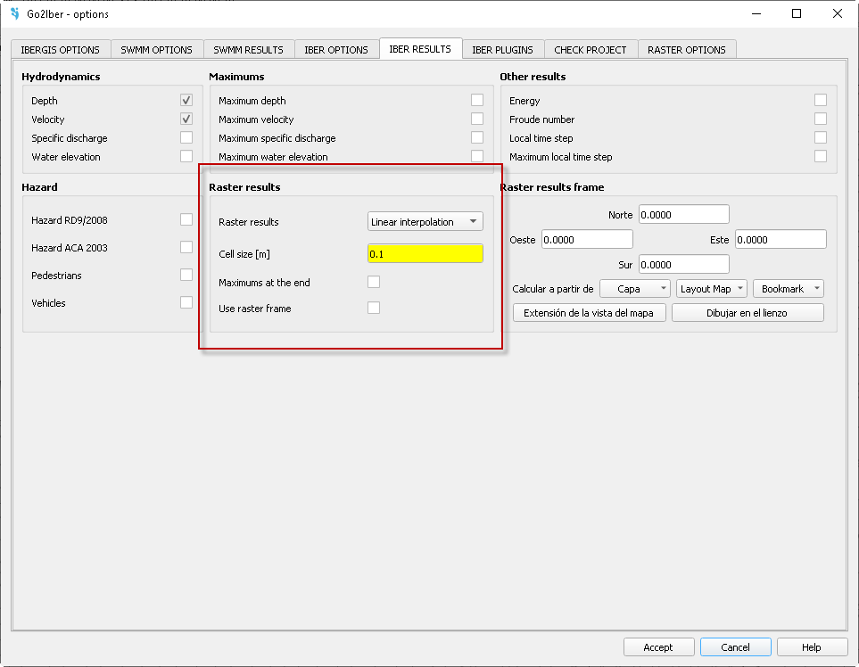Click the Go2Iber app icon in title bar

(x=14, y=13)
